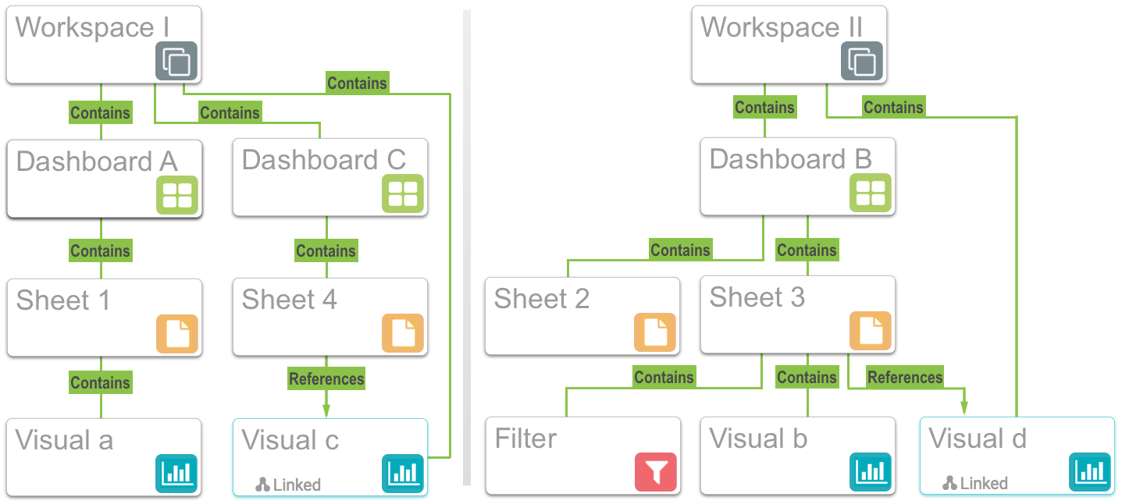Click the red Filter funnel icon

pyautogui.click(x=655, y=472)
